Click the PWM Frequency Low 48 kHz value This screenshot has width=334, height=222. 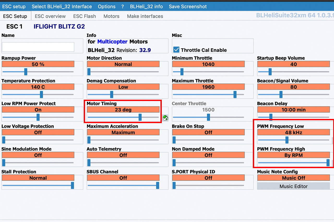click(x=294, y=132)
